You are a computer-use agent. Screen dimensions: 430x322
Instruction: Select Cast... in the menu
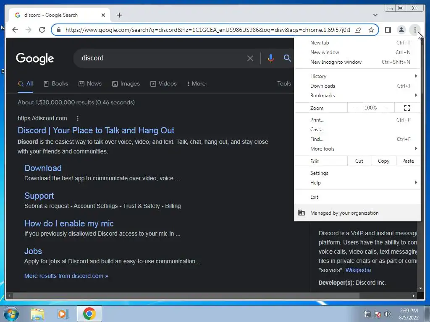[x=357, y=129]
